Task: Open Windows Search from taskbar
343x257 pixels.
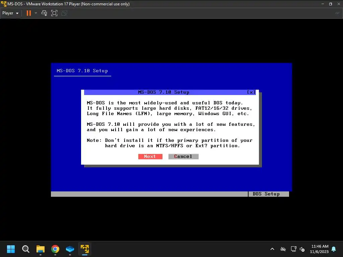Action: click(x=25, y=249)
